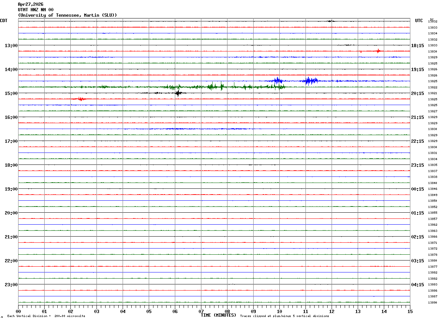Click the DC value 13866
The width and height of the screenshot is (439, 321).
(432, 237)
